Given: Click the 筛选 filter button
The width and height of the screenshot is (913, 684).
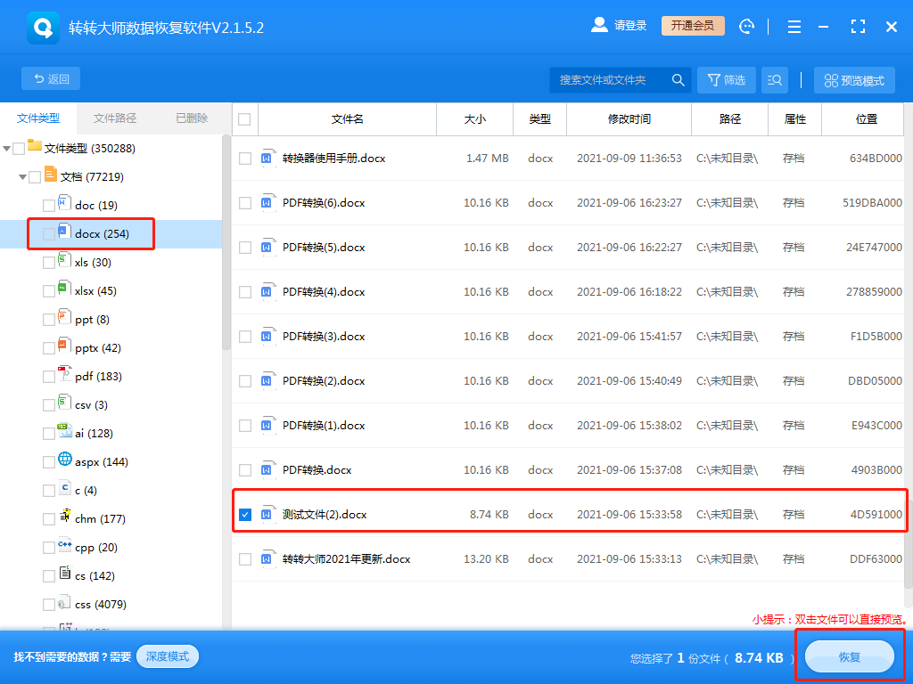Looking at the screenshot, I should click(726, 79).
